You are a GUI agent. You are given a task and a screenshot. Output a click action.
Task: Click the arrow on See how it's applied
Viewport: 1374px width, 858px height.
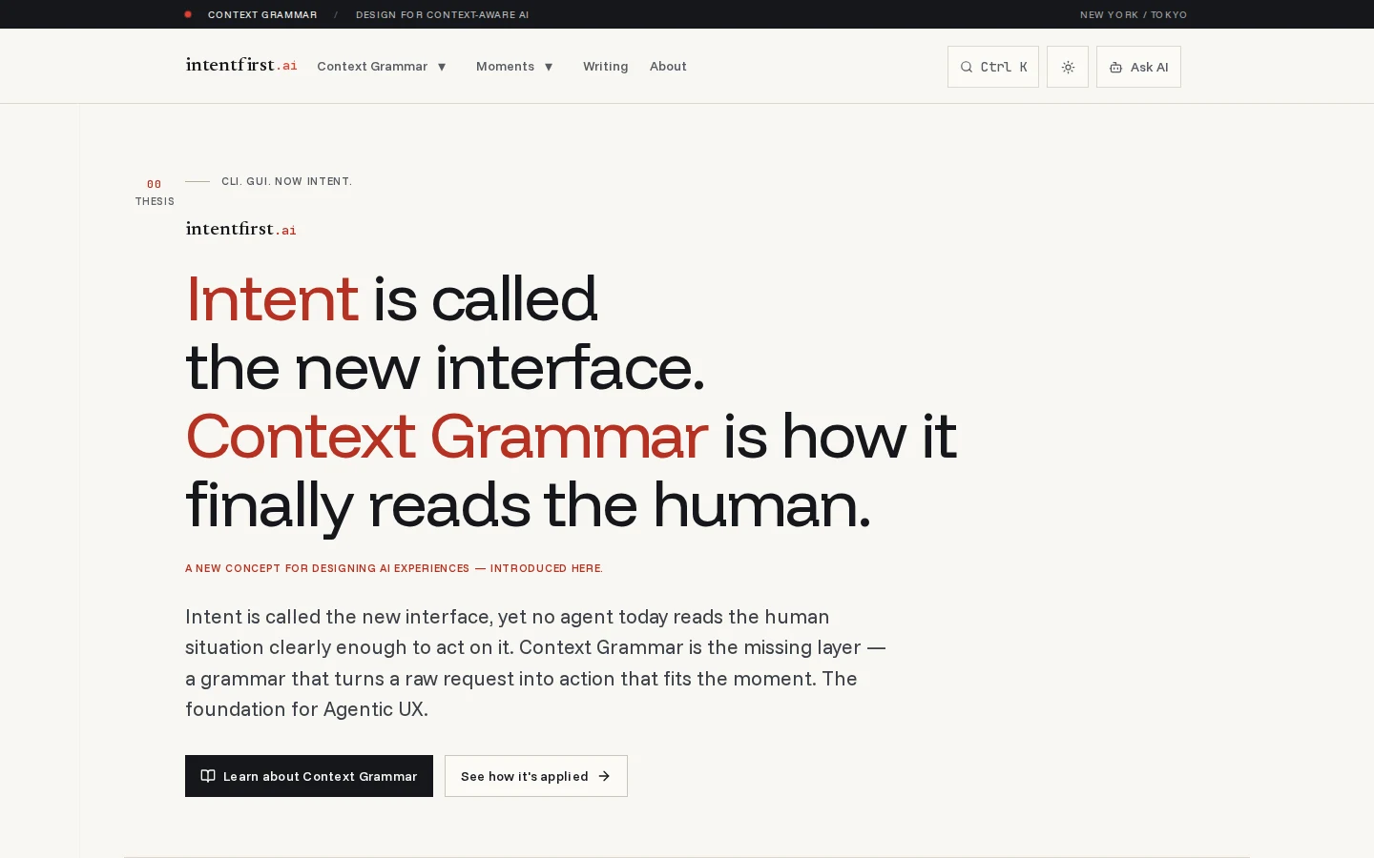coord(604,776)
